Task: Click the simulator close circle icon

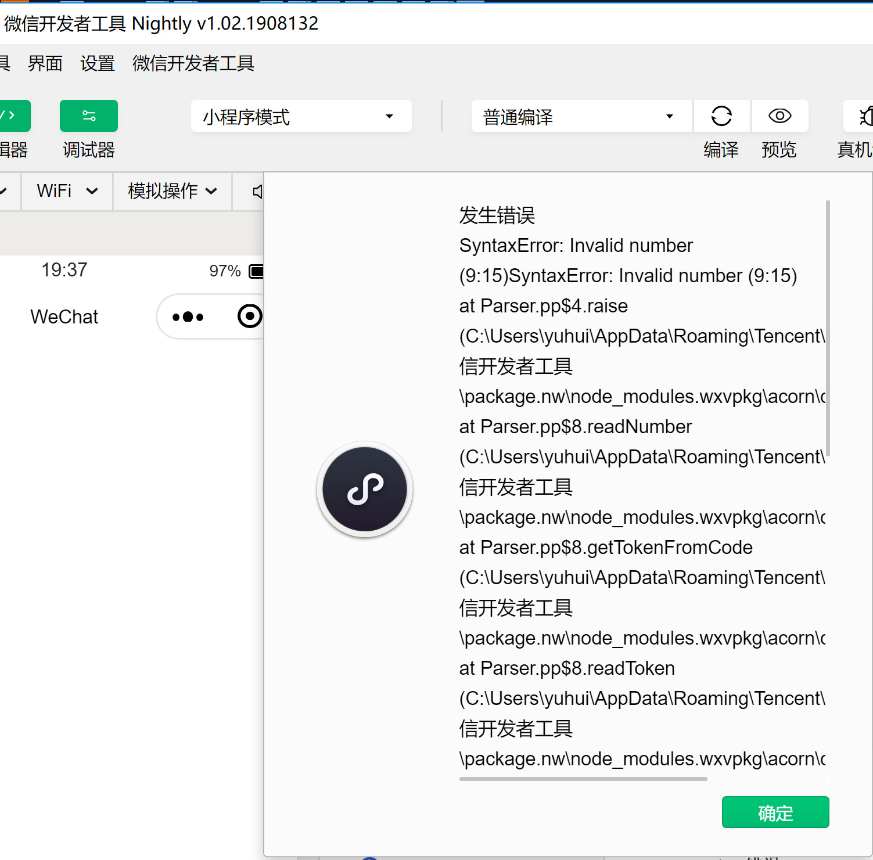Action: (x=250, y=316)
